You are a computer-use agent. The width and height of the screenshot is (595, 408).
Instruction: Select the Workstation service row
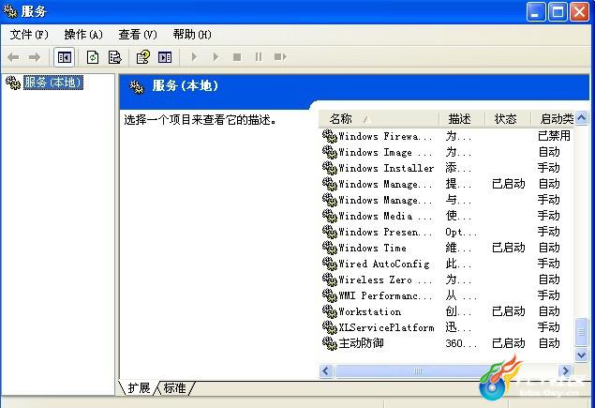[447, 311]
